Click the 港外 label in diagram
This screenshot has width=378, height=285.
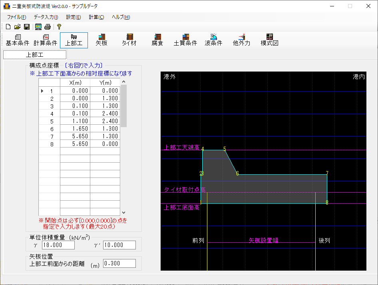[169, 77]
